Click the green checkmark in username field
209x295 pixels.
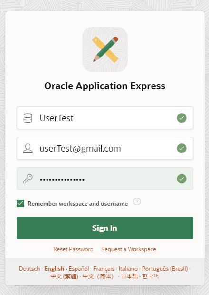click(x=181, y=148)
